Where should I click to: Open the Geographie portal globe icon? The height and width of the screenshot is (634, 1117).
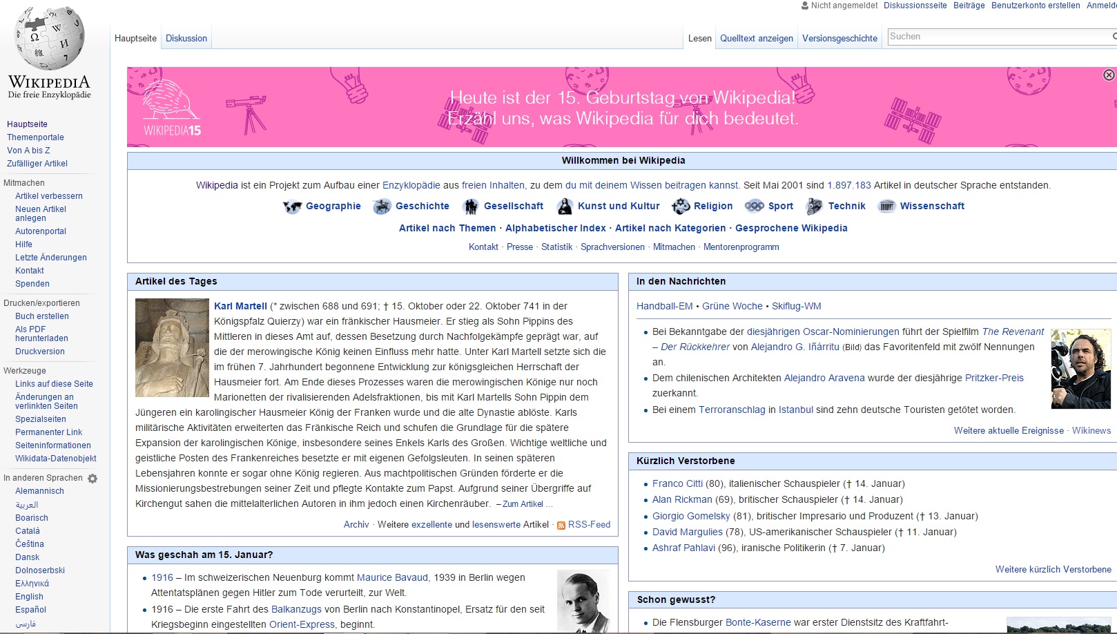pyautogui.click(x=292, y=206)
